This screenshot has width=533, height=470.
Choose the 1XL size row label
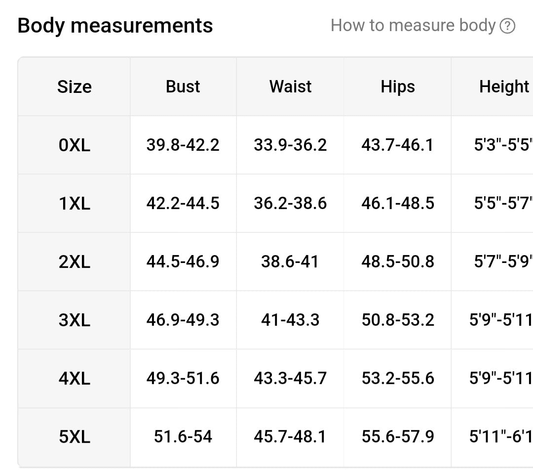click(75, 204)
